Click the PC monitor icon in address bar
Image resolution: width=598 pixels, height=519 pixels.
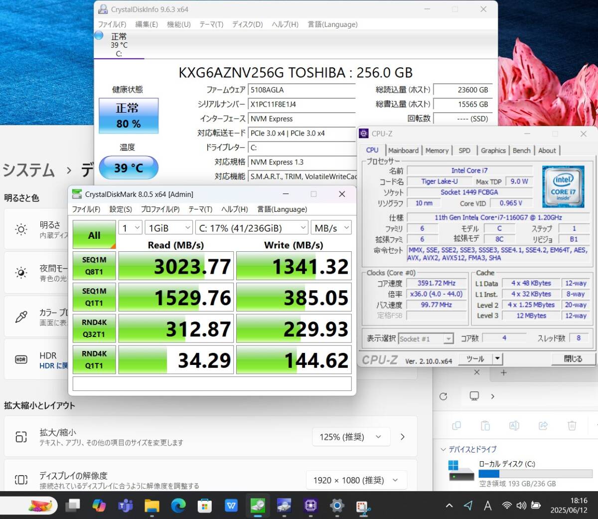tap(474, 396)
